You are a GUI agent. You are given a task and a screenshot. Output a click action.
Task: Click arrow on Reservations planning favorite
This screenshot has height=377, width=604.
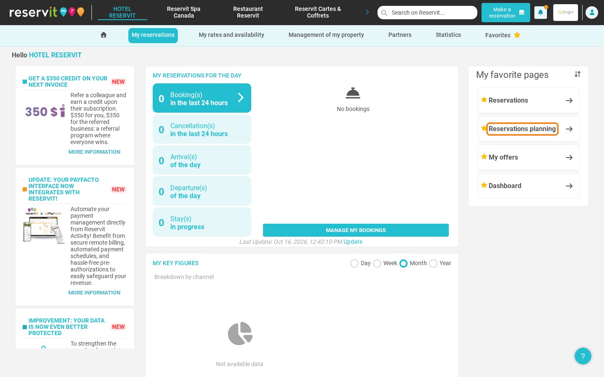pyautogui.click(x=569, y=129)
